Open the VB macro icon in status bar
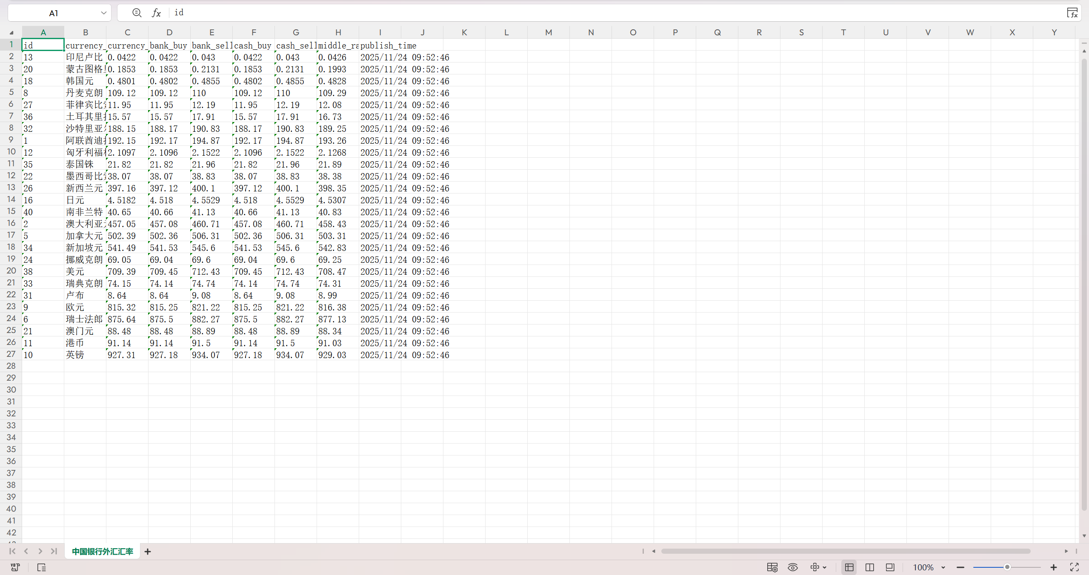1089x575 pixels. [x=15, y=567]
